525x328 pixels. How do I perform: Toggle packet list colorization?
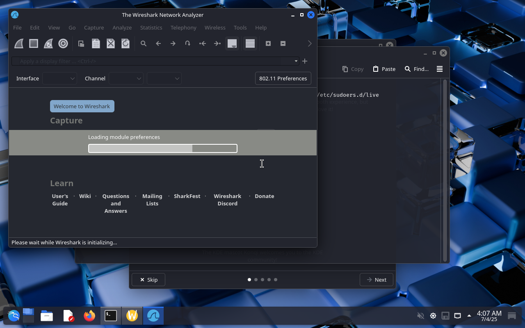[x=250, y=43]
